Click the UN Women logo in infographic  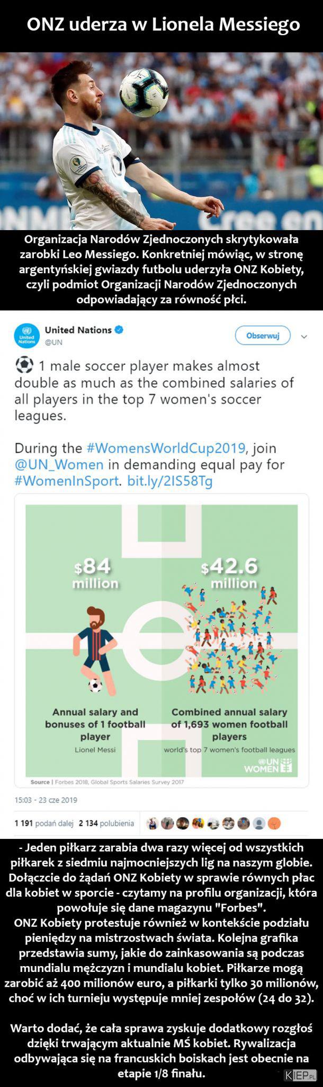pyautogui.click(x=269, y=764)
